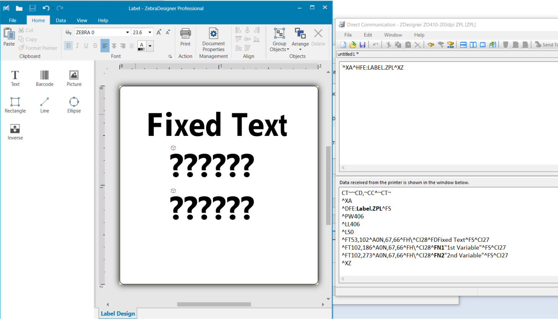This screenshot has width=558, height=320.
Task: Open the ZEBRA 0 font dropdown
Action: [x=127, y=33]
